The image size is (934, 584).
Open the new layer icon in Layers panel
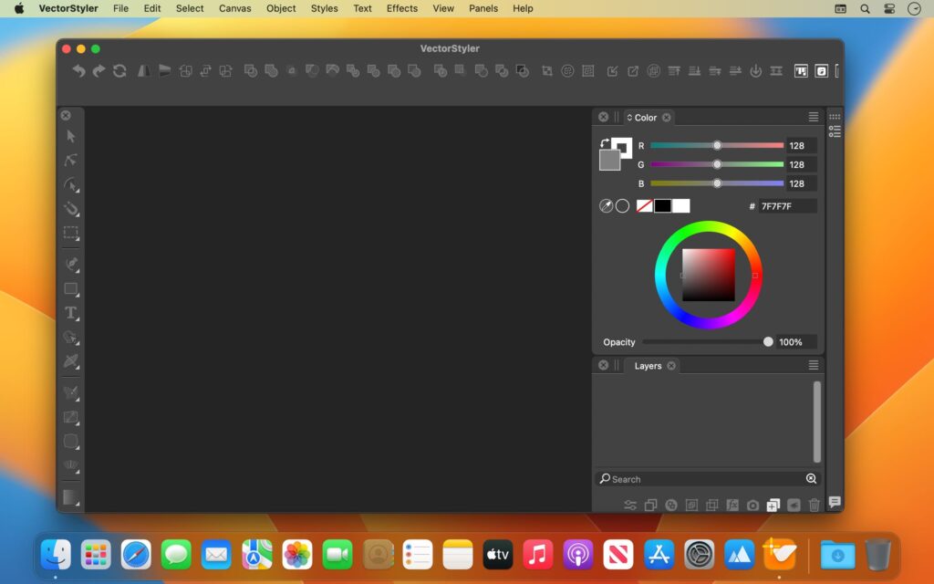pyautogui.click(x=771, y=504)
